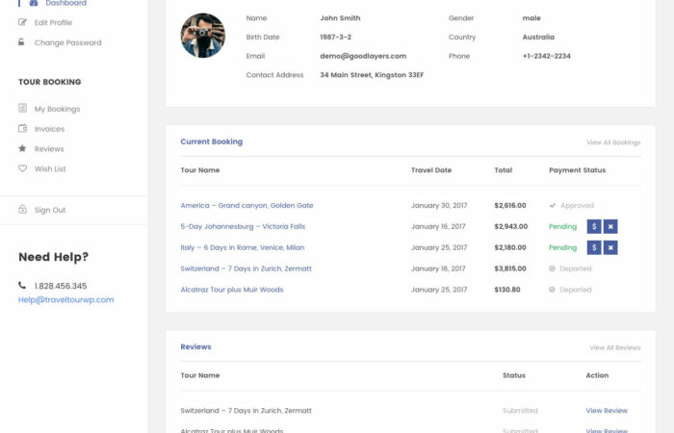The height and width of the screenshot is (433, 674).
Task: Pay for the Italy 6 Days booking via dollar icon
Action: click(x=594, y=248)
